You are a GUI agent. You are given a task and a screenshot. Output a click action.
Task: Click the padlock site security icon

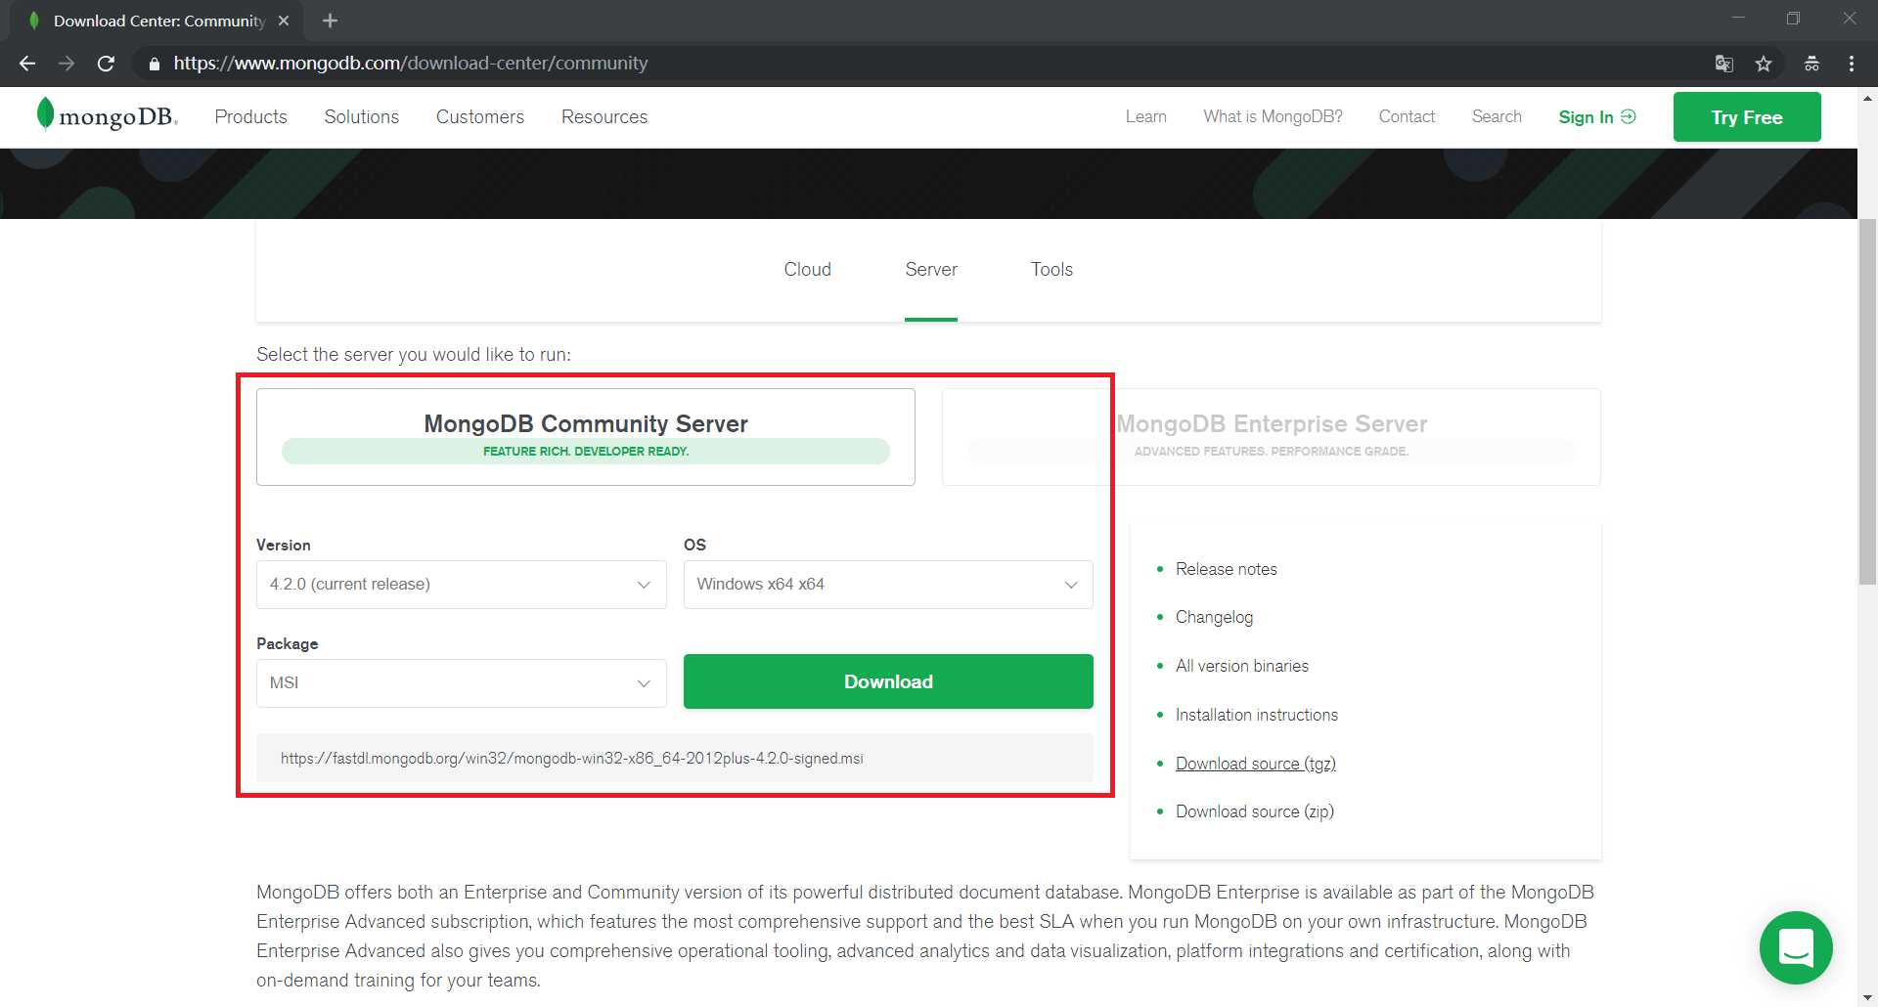154,64
